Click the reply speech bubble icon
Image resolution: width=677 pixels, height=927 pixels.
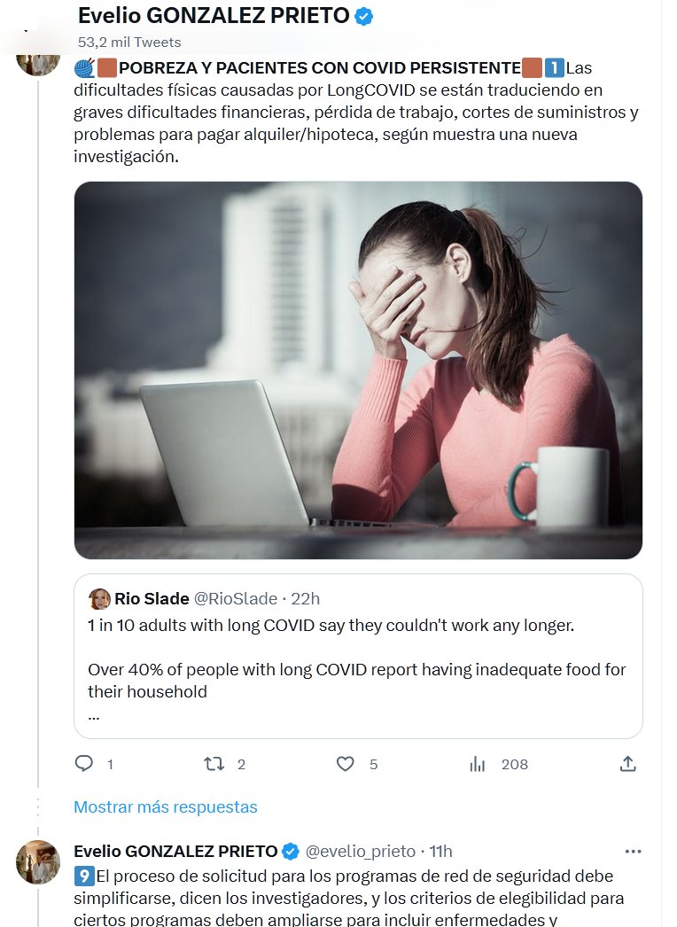pyautogui.click(x=84, y=763)
